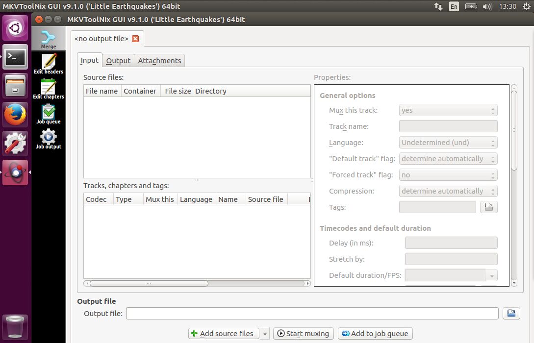Open the En keyboard layout indicator
This screenshot has height=343, width=534.
[454, 6]
